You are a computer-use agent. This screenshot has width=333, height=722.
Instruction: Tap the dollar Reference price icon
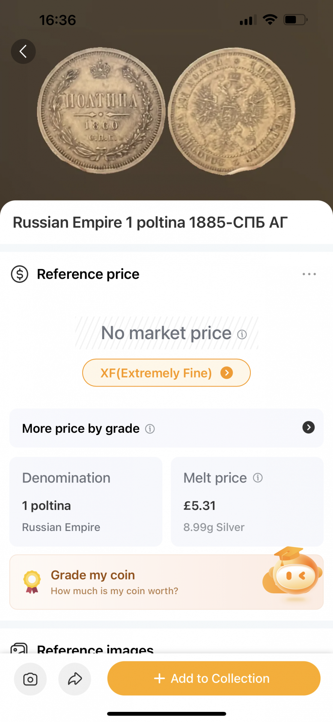pos(20,274)
